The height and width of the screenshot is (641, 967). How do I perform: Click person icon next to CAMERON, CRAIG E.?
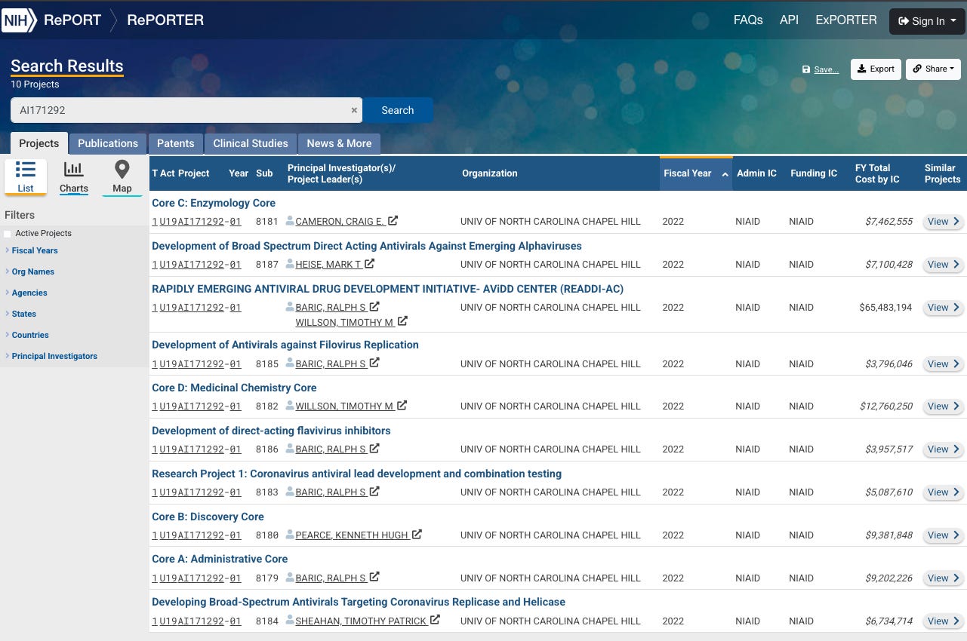tap(290, 221)
